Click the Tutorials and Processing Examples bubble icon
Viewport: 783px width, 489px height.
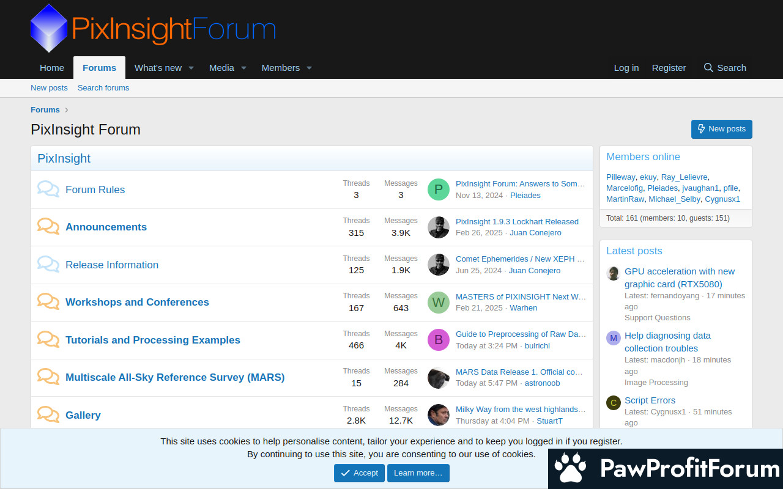[x=48, y=339]
